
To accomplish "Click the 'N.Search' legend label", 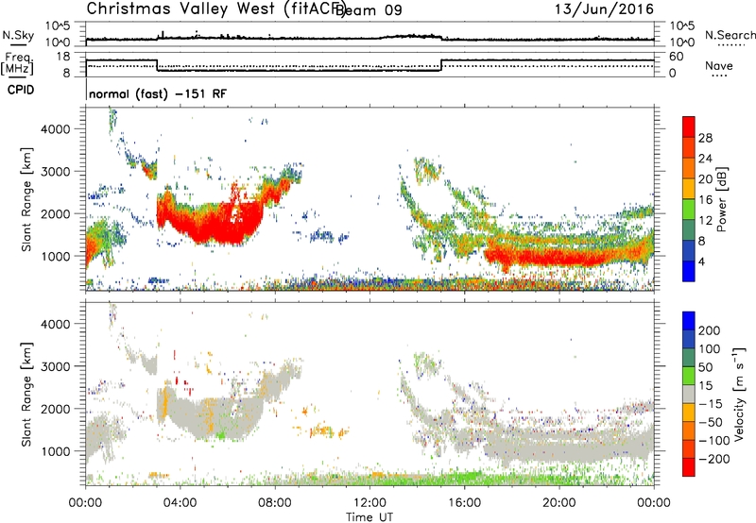I will pos(730,35).
